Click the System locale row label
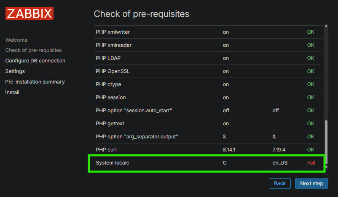 click(x=113, y=163)
